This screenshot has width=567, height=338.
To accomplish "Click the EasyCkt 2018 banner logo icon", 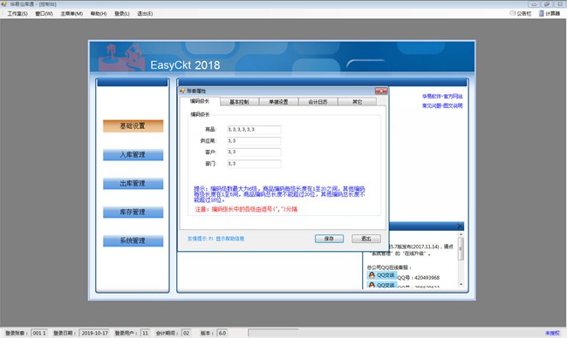I will (121, 57).
